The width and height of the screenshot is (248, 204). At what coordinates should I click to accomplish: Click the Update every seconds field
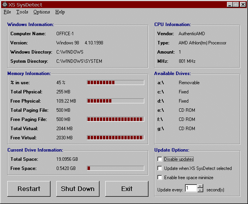[x=191, y=188]
